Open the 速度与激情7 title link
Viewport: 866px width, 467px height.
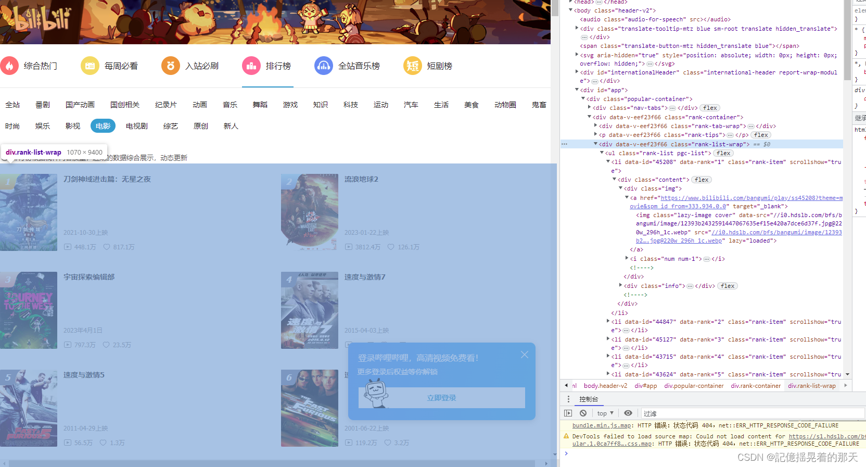point(365,277)
